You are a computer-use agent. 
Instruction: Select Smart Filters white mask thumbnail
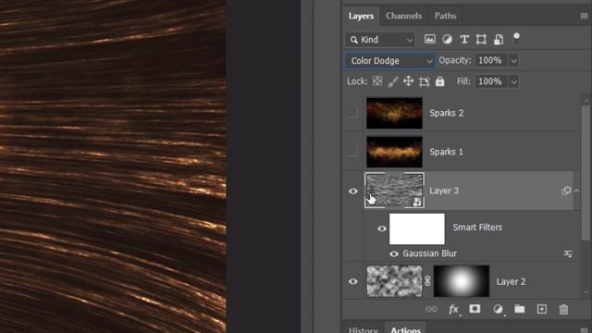(417, 228)
